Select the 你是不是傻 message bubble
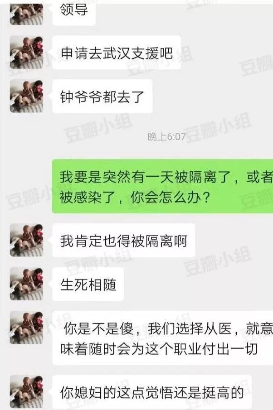Image resolution: width=273 pixels, height=410 pixels. point(162,338)
